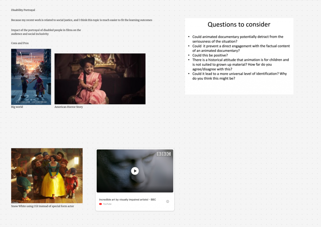
Task: Click the BBC logo on video thumbnail
Action: (x=164, y=154)
